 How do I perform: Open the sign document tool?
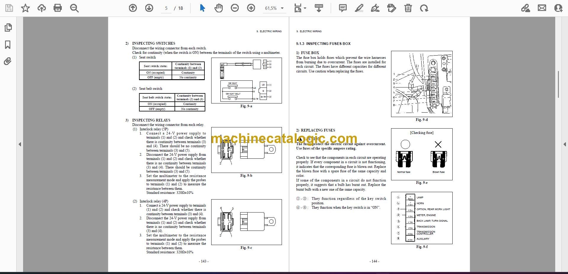click(375, 8)
